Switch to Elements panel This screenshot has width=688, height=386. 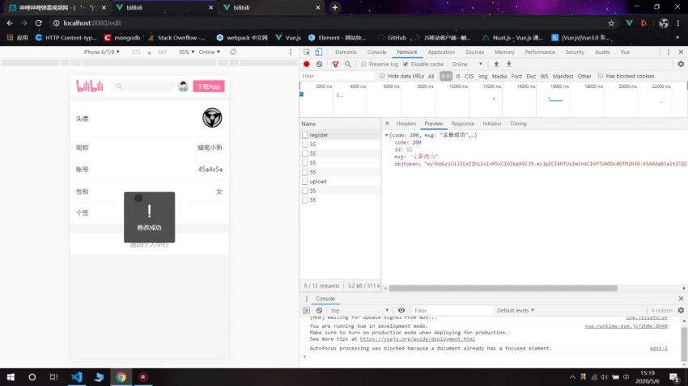pyautogui.click(x=346, y=52)
